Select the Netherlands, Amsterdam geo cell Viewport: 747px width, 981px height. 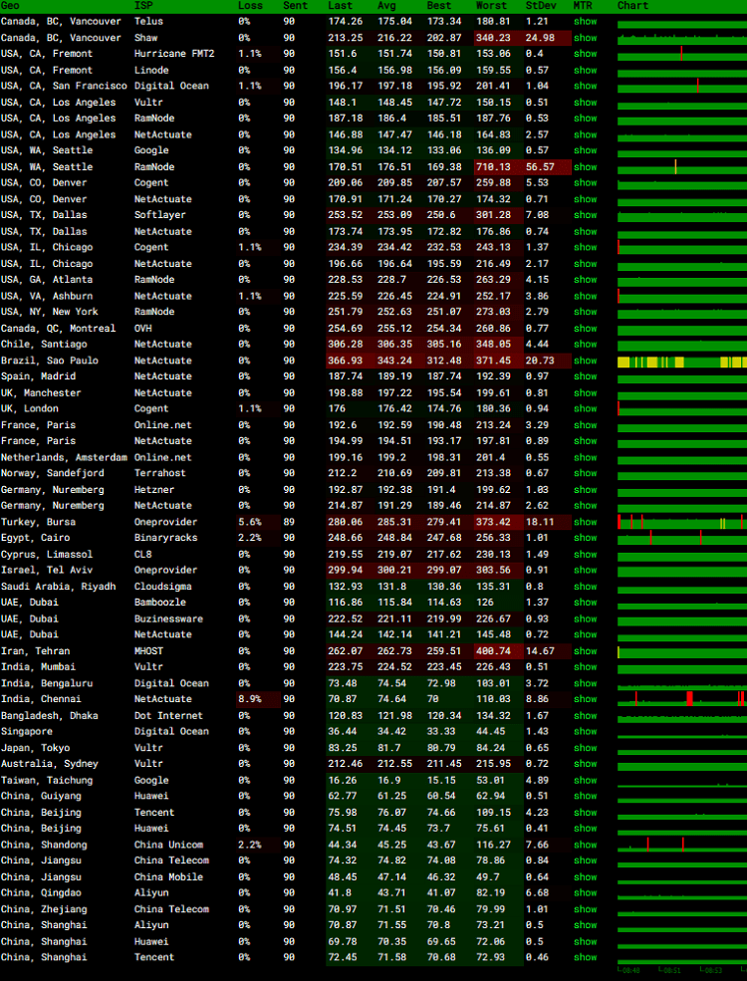coord(64,457)
